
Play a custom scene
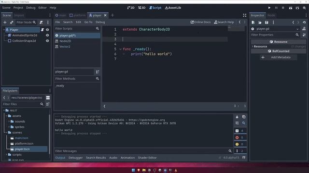[x=297, y=8]
